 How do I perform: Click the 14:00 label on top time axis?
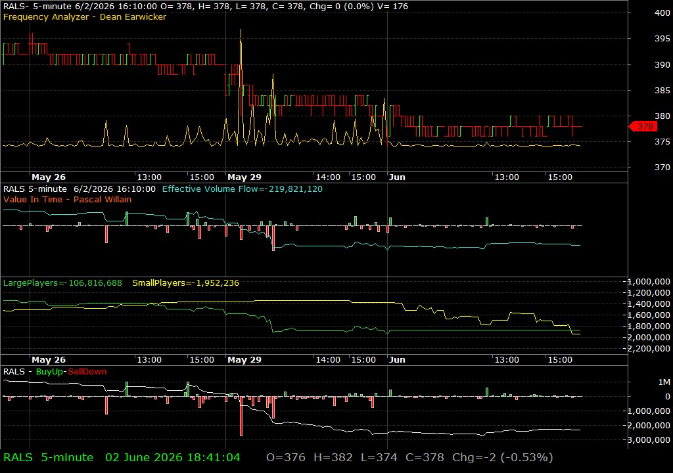[x=328, y=177]
